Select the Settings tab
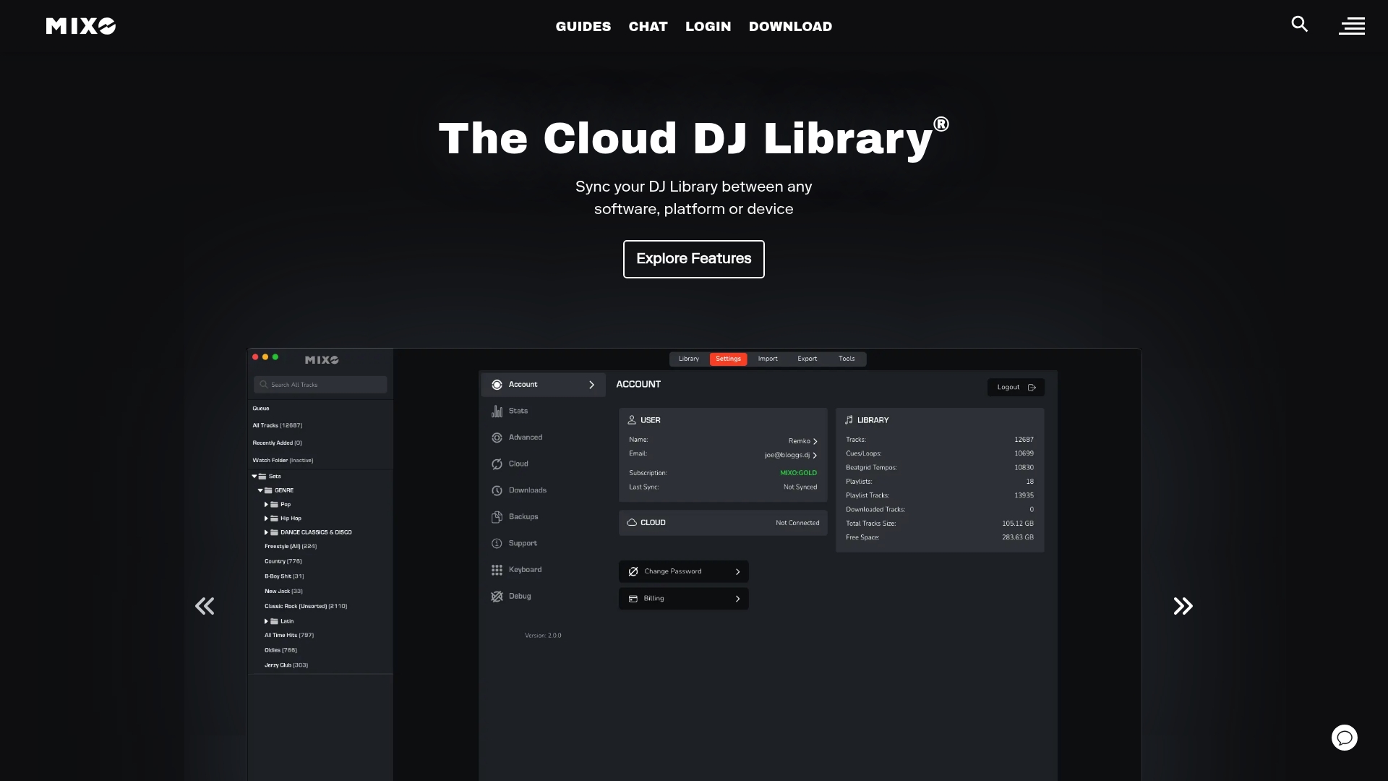 (x=729, y=359)
